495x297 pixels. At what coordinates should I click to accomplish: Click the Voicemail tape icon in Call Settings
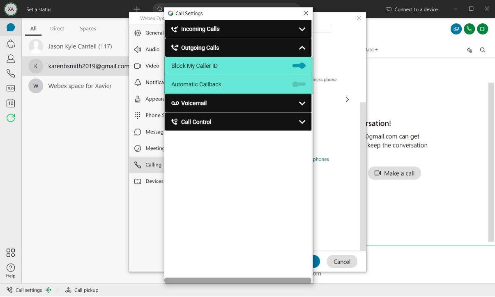(175, 103)
